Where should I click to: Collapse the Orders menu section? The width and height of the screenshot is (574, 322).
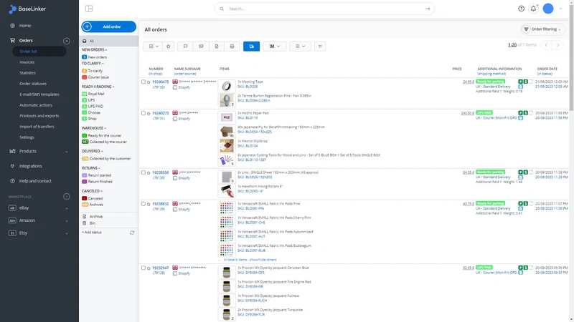pos(67,41)
